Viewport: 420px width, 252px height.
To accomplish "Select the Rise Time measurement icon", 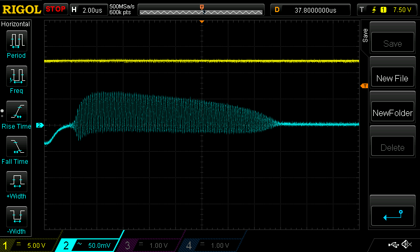I will (17, 111).
